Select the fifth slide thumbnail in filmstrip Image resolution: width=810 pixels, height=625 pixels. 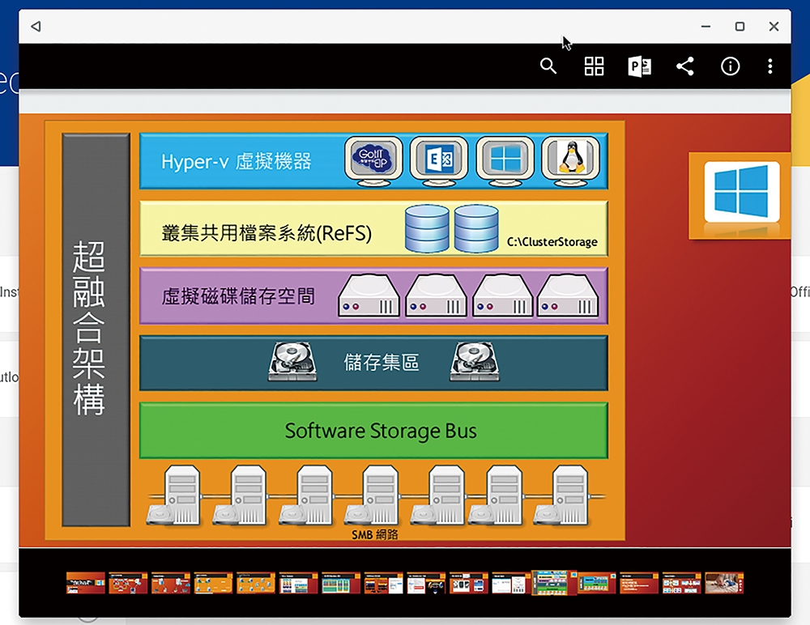coord(256,583)
